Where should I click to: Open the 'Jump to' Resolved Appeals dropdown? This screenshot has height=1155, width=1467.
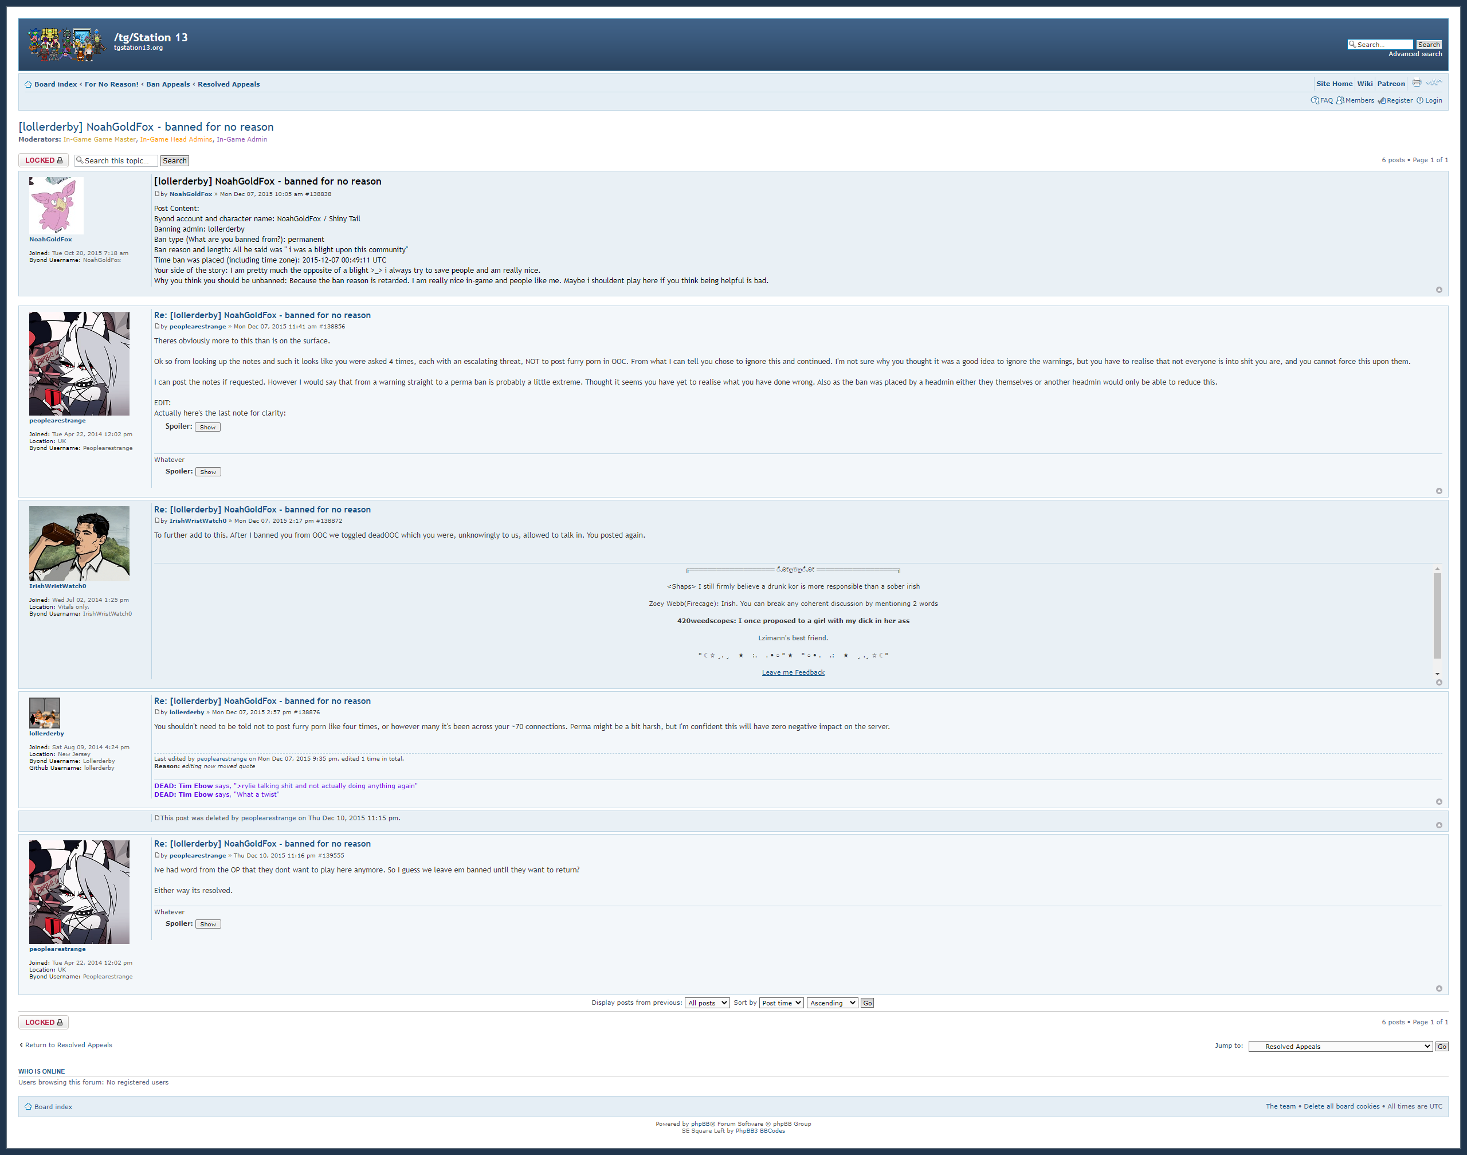pyautogui.click(x=1340, y=1047)
